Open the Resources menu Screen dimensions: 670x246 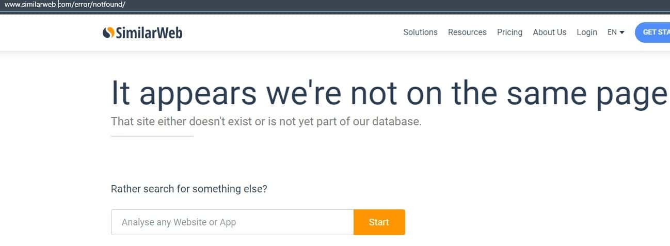(467, 32)
